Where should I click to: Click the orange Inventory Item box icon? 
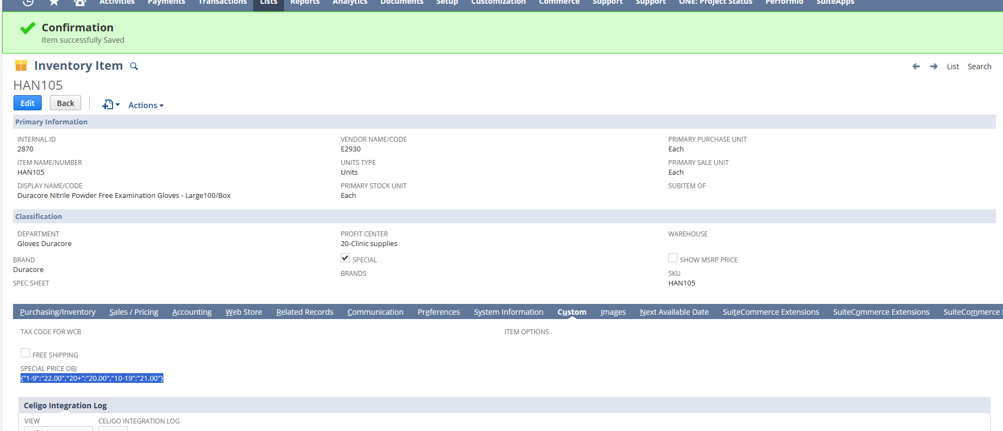click(x=21, y=66)
